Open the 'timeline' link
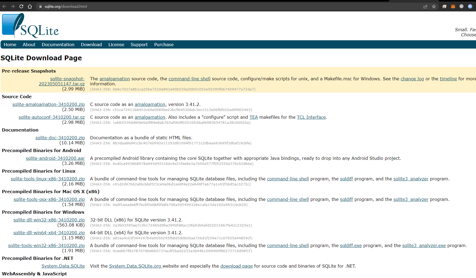This screenshot has width=476, height=278. [448, 79]
